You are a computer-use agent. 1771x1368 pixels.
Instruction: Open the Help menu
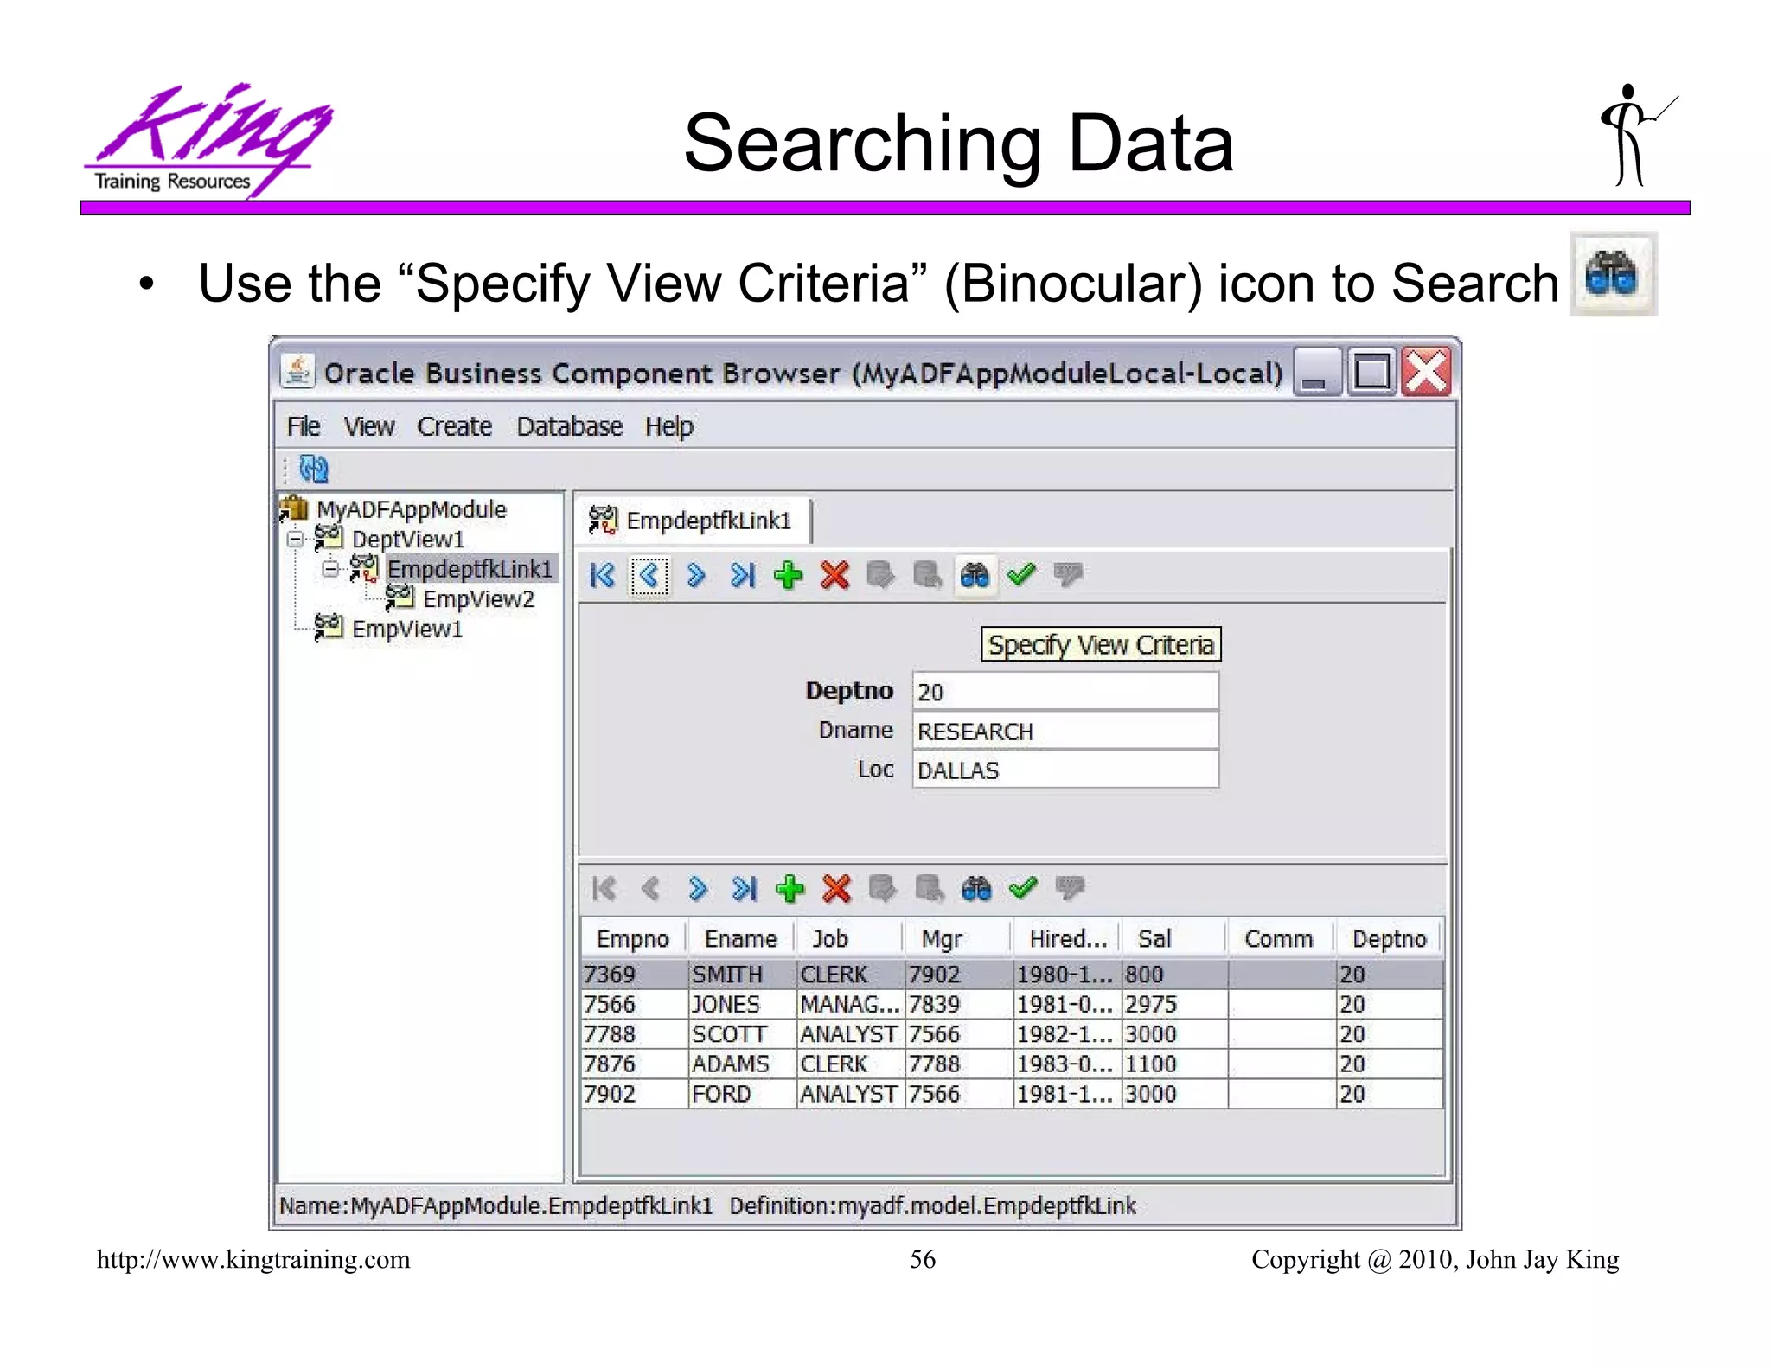tap(668, 426)
